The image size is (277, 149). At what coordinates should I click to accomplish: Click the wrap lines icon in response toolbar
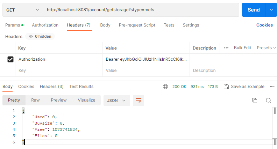tap(138, 100)
